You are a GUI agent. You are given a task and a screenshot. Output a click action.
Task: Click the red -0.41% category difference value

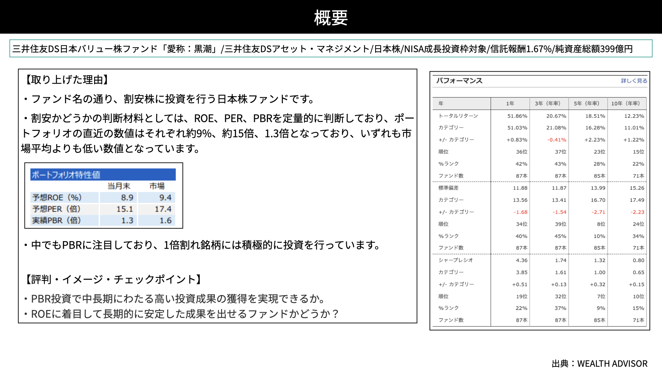(557, 140)
